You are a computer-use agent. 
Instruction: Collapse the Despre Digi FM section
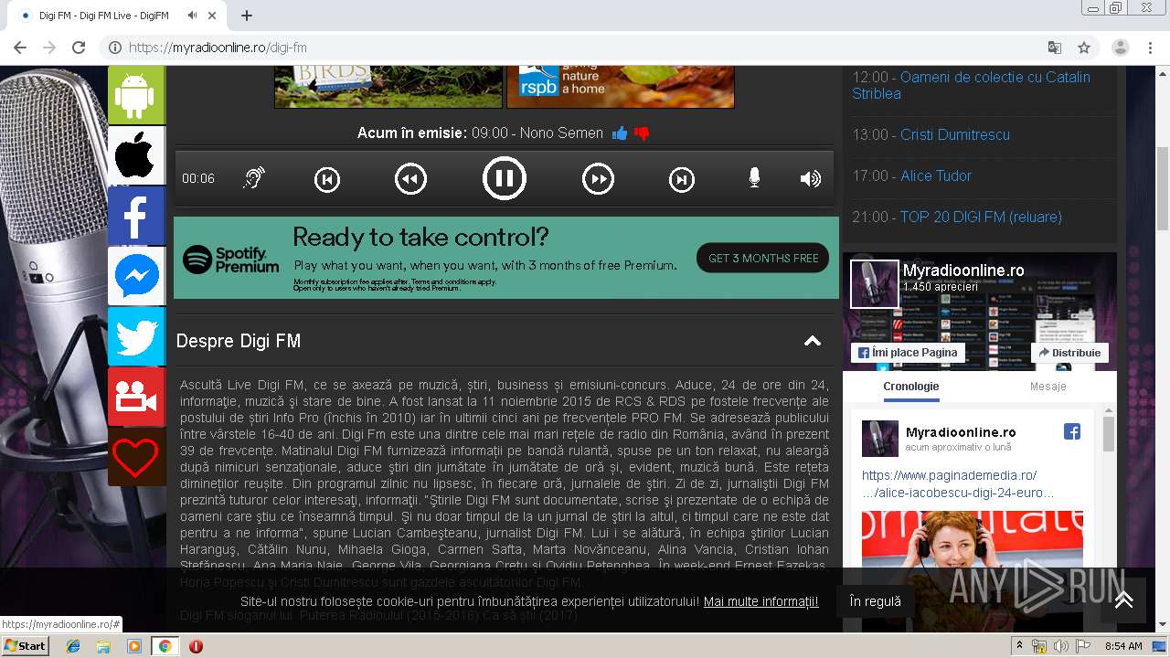tap(812, 341)
